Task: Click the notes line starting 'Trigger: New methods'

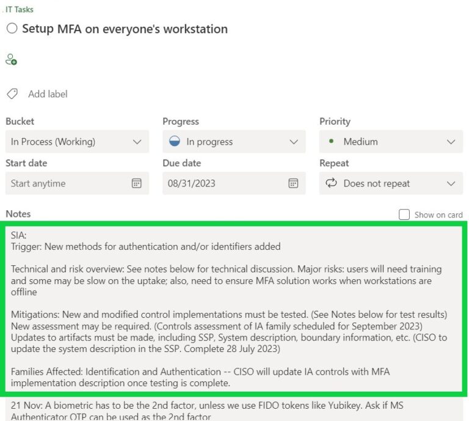Action: 146,247
